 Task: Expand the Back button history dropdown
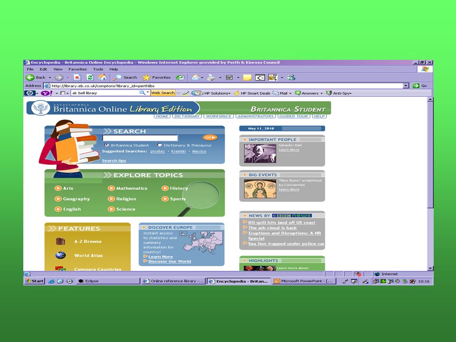point(50,77)
